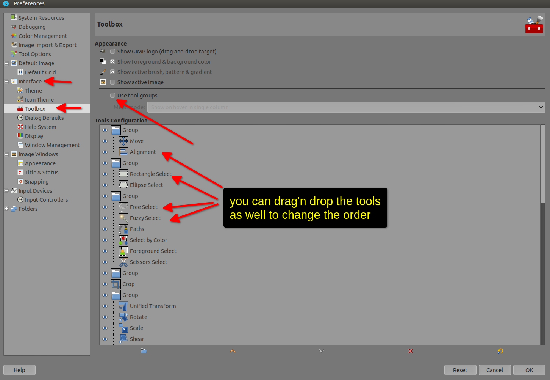
Task: Toggle the eye visibility for Move tool
Action: (105, 141)
